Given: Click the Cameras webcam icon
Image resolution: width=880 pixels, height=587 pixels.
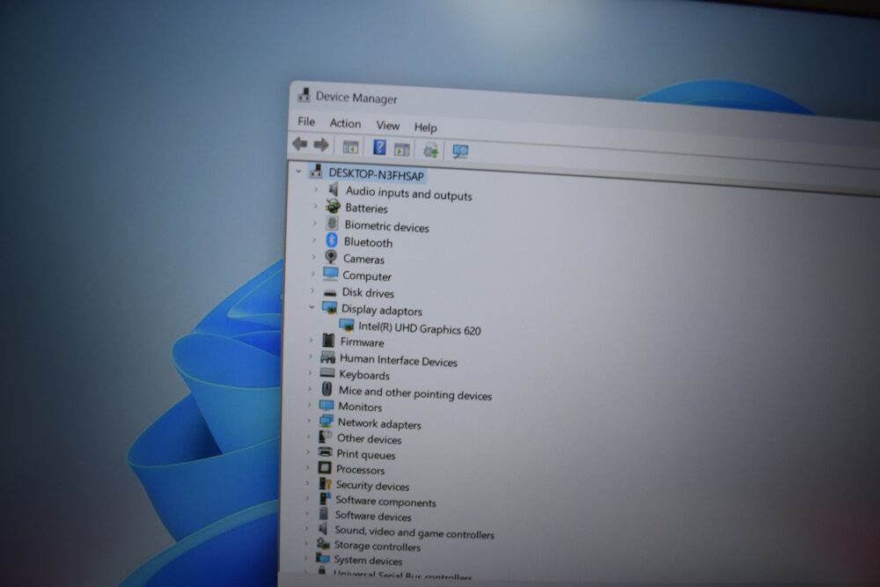Looking at the screenshot, I should click(331, 257).
